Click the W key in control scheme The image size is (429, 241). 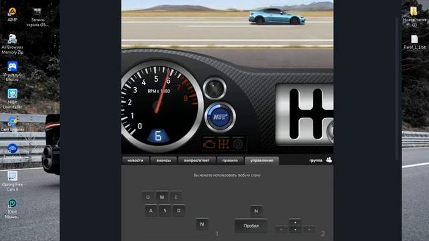coord(162,197)
